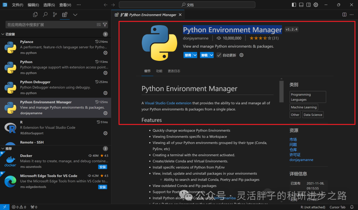The width and height of the screenshot is (358, 210).
Task: Go forward with the navigation arrow
Action: (113, 5)
